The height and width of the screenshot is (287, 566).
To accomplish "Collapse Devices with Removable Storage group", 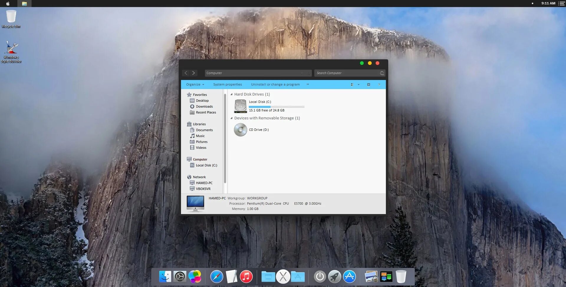I will click(x=231, y=118).
